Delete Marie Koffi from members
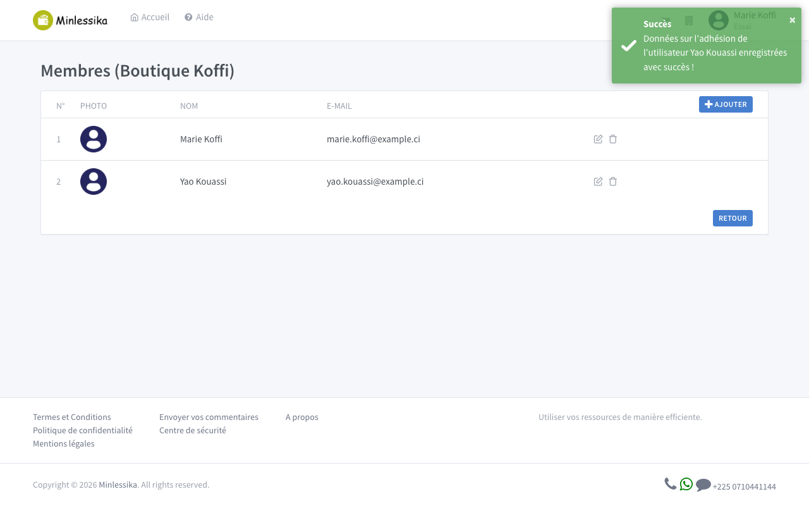 tap(612, 139)
